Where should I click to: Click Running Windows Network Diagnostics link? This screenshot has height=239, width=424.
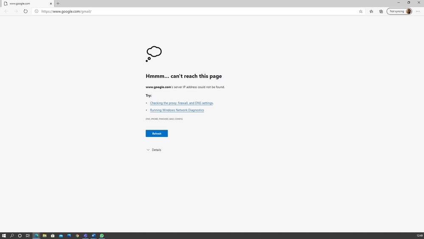pos(177,110)
